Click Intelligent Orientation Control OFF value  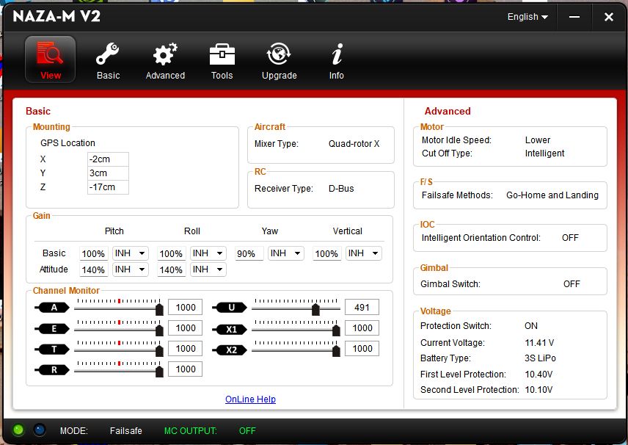[570, 238]
